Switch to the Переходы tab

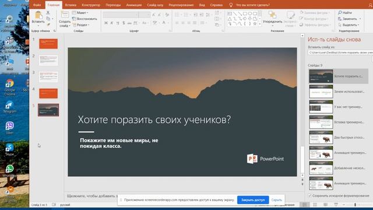point(113,5)
